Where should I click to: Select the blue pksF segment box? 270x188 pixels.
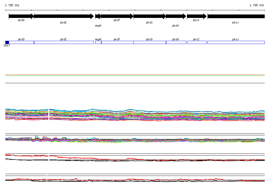[117, 42]
